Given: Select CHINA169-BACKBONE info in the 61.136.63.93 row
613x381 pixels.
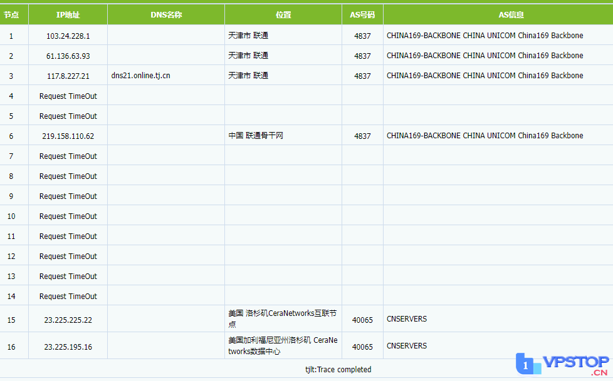Looking at the screenshot, I should coord(485,56).
